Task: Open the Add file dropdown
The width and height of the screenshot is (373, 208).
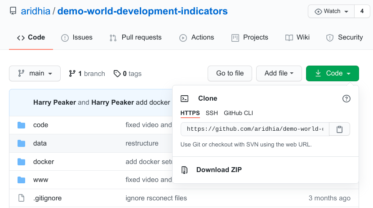Action: click(279, 74)
